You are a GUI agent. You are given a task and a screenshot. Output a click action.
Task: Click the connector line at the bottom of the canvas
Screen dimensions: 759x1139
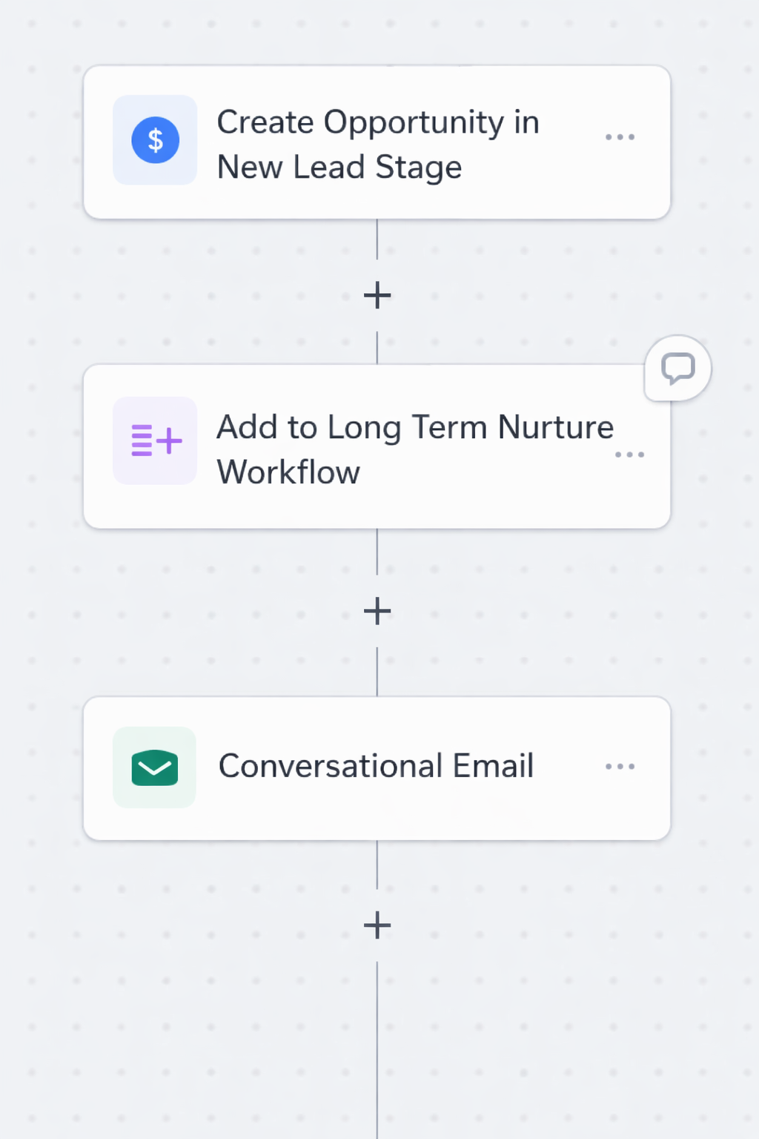[377, 1053]
